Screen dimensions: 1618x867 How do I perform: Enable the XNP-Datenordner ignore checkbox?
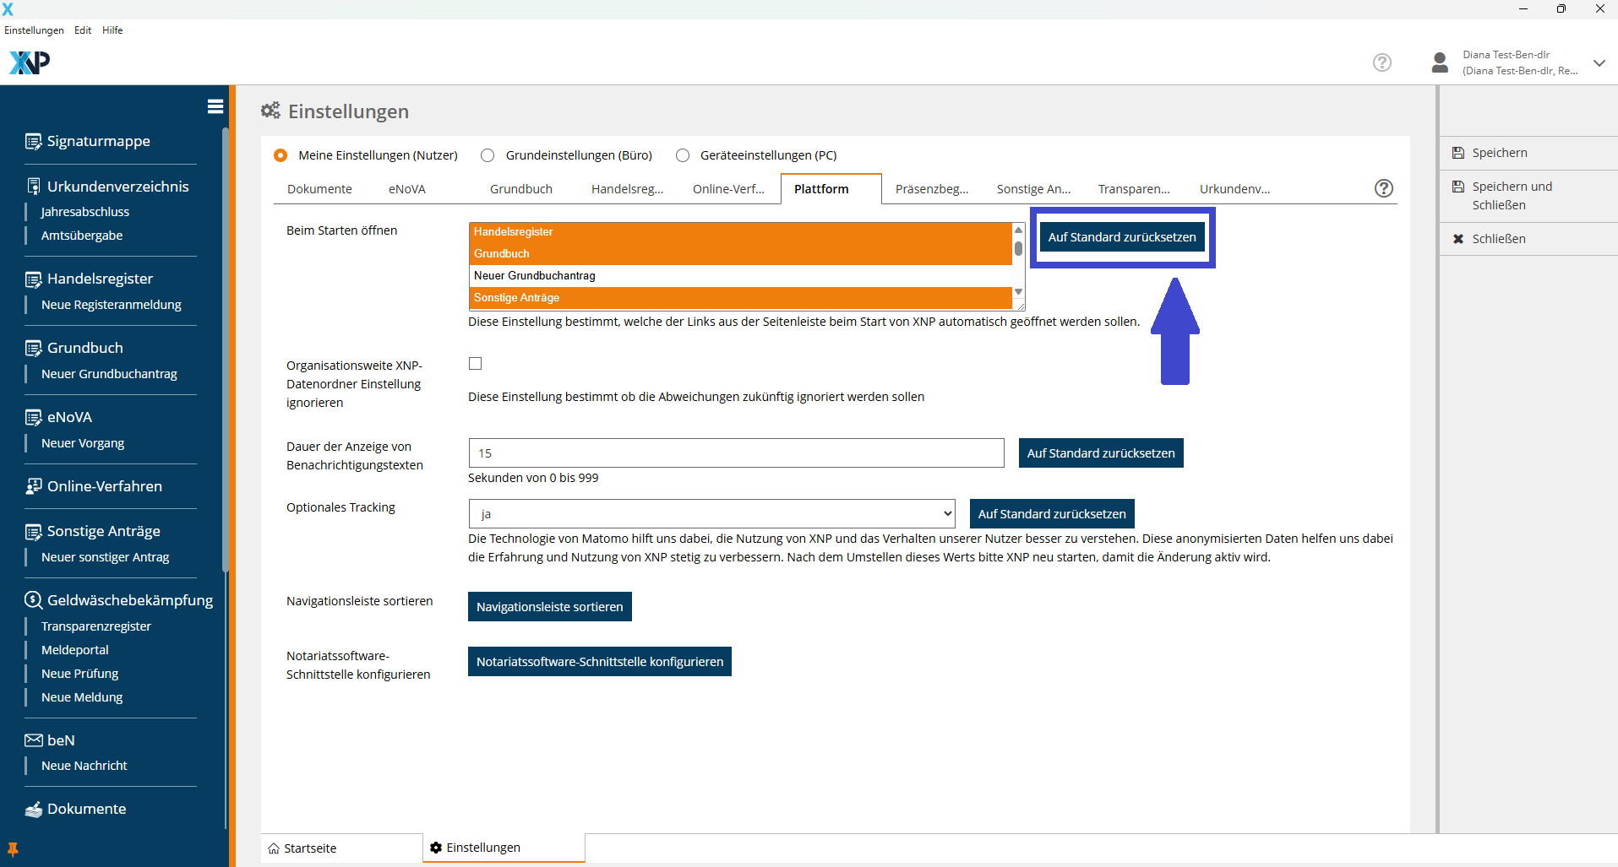click(476, 364)
